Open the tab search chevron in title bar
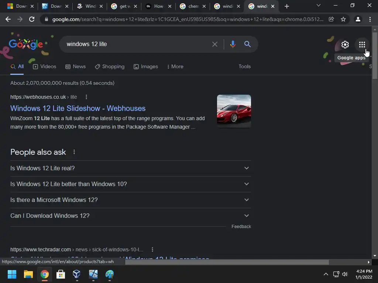 tap(319, 5)
